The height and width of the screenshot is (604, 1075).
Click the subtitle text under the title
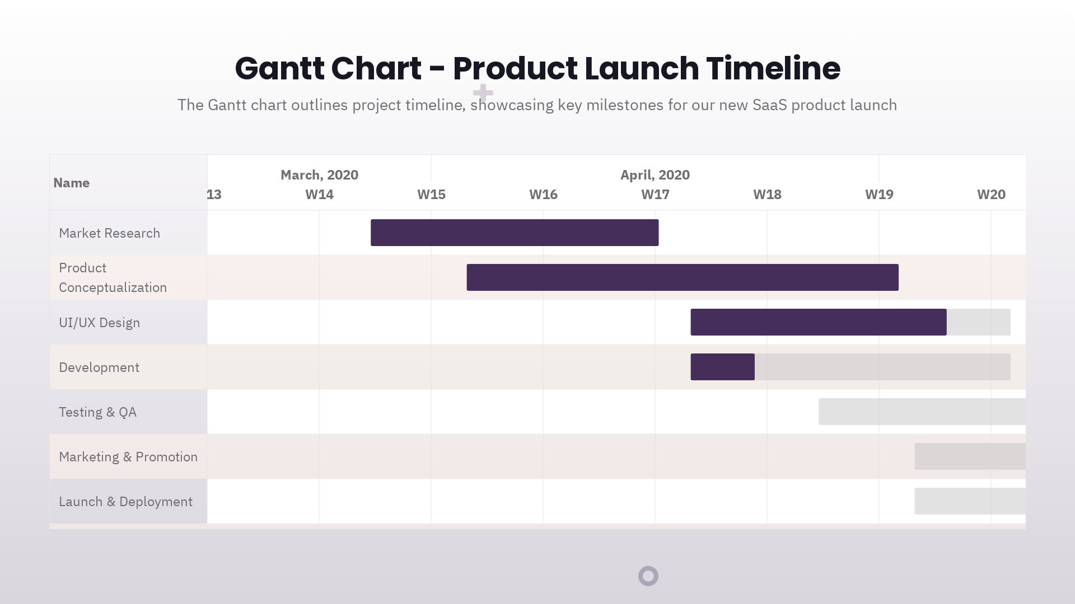[537, 105]
